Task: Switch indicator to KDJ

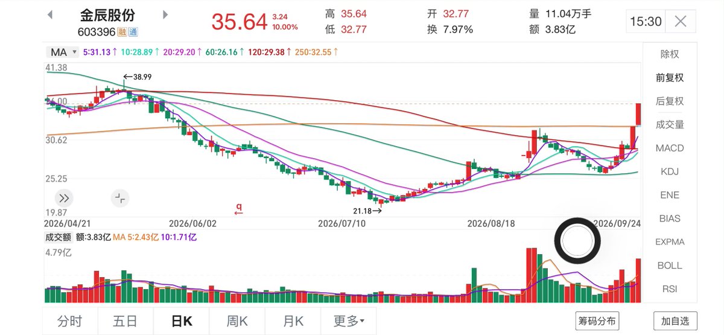Action: (x=670, y=171)
